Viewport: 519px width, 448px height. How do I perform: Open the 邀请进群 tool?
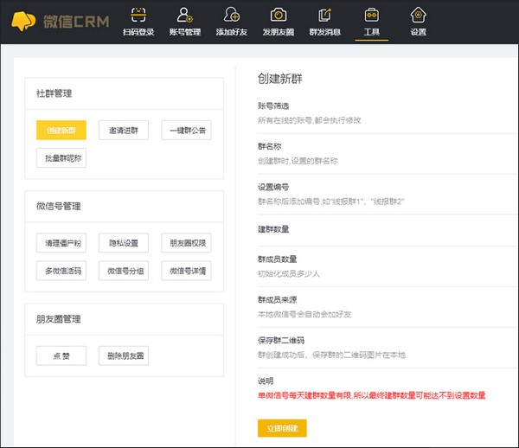[124, 131]
